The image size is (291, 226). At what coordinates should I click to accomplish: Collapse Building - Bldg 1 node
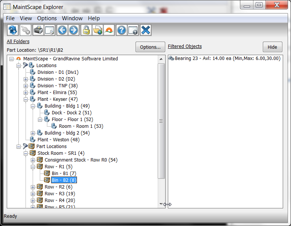pyautogui.click(x=33, y=106)
